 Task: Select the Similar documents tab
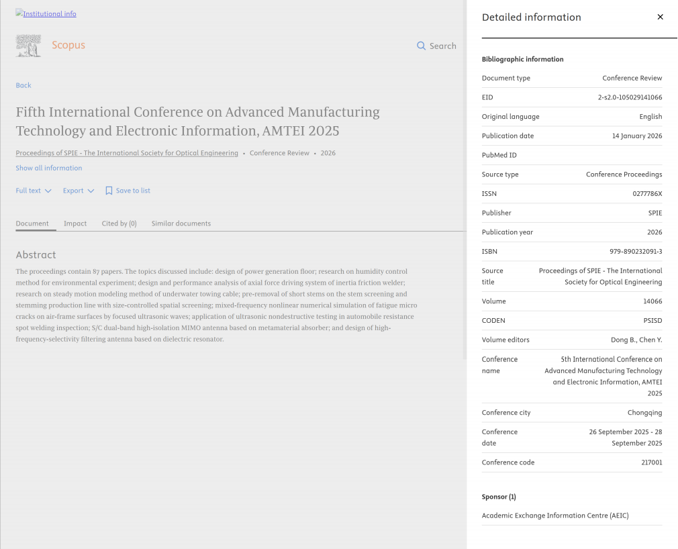[181, 223]
